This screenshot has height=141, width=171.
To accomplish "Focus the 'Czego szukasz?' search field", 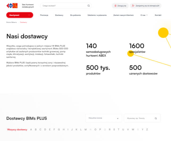I will coord(66,6).
